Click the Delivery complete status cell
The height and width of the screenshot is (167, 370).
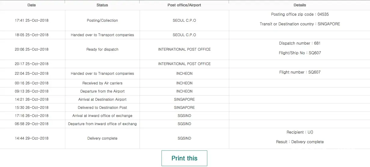(x=102, y=138)
